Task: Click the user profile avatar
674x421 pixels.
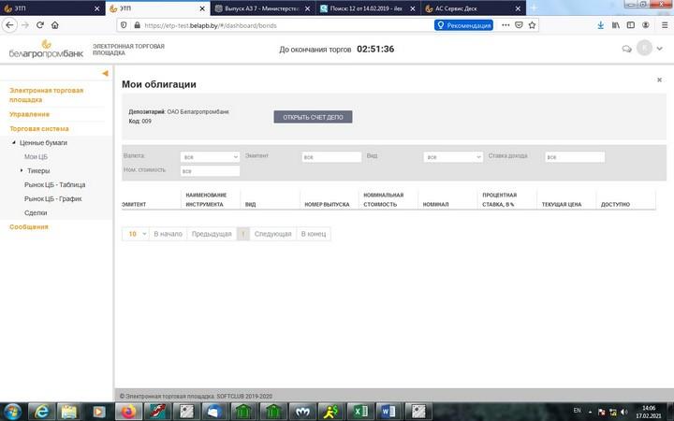Action: (x=644, y=49)
